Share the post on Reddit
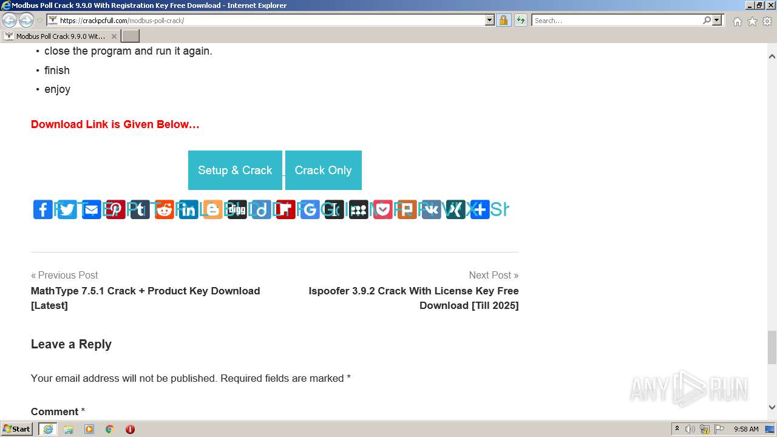The height and width of the screenshot is (437, 777). point(165,209)
